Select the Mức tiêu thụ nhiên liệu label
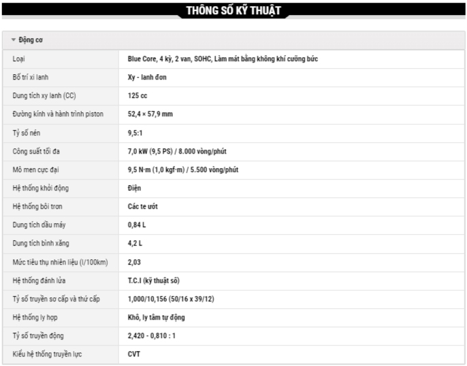The width and height of the screenshot is (467, 366). tap(60, 262)
